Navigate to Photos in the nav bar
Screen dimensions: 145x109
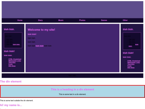pyautogui.click(x=82, y=20)
